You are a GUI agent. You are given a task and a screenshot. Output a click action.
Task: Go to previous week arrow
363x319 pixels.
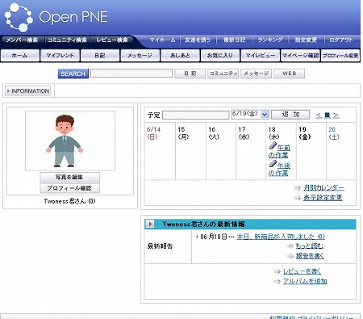(319, 115)
